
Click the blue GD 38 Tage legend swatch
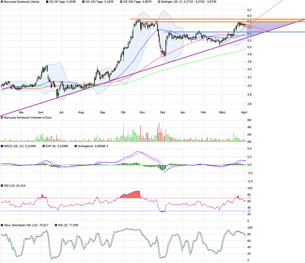pyautogui.click(x=47, y=2)
